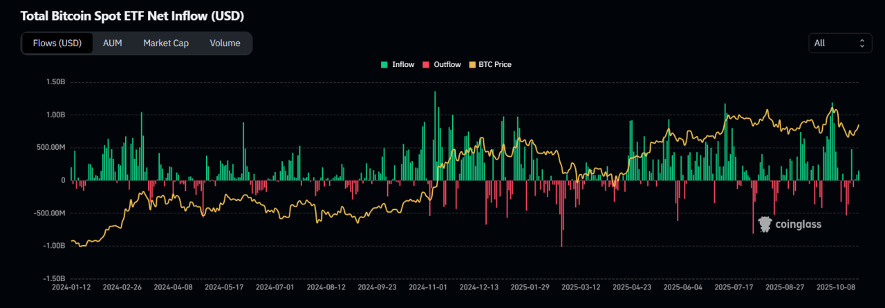Click the up-down arrows in range selector

[x=861, y=43]
